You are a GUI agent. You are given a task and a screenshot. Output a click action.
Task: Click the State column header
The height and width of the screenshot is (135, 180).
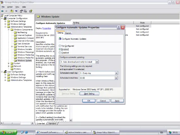[x=142, y=22]
